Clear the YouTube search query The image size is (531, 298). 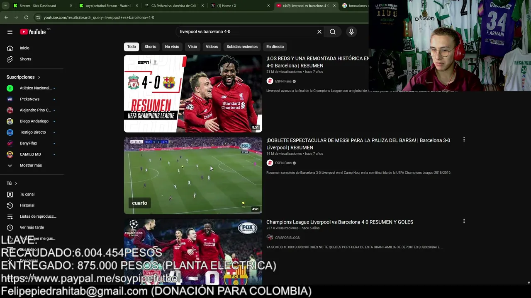319,32
